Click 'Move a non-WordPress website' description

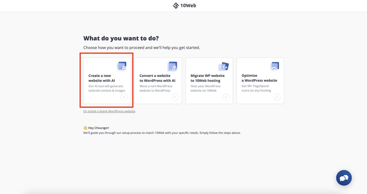coord(156,88)
